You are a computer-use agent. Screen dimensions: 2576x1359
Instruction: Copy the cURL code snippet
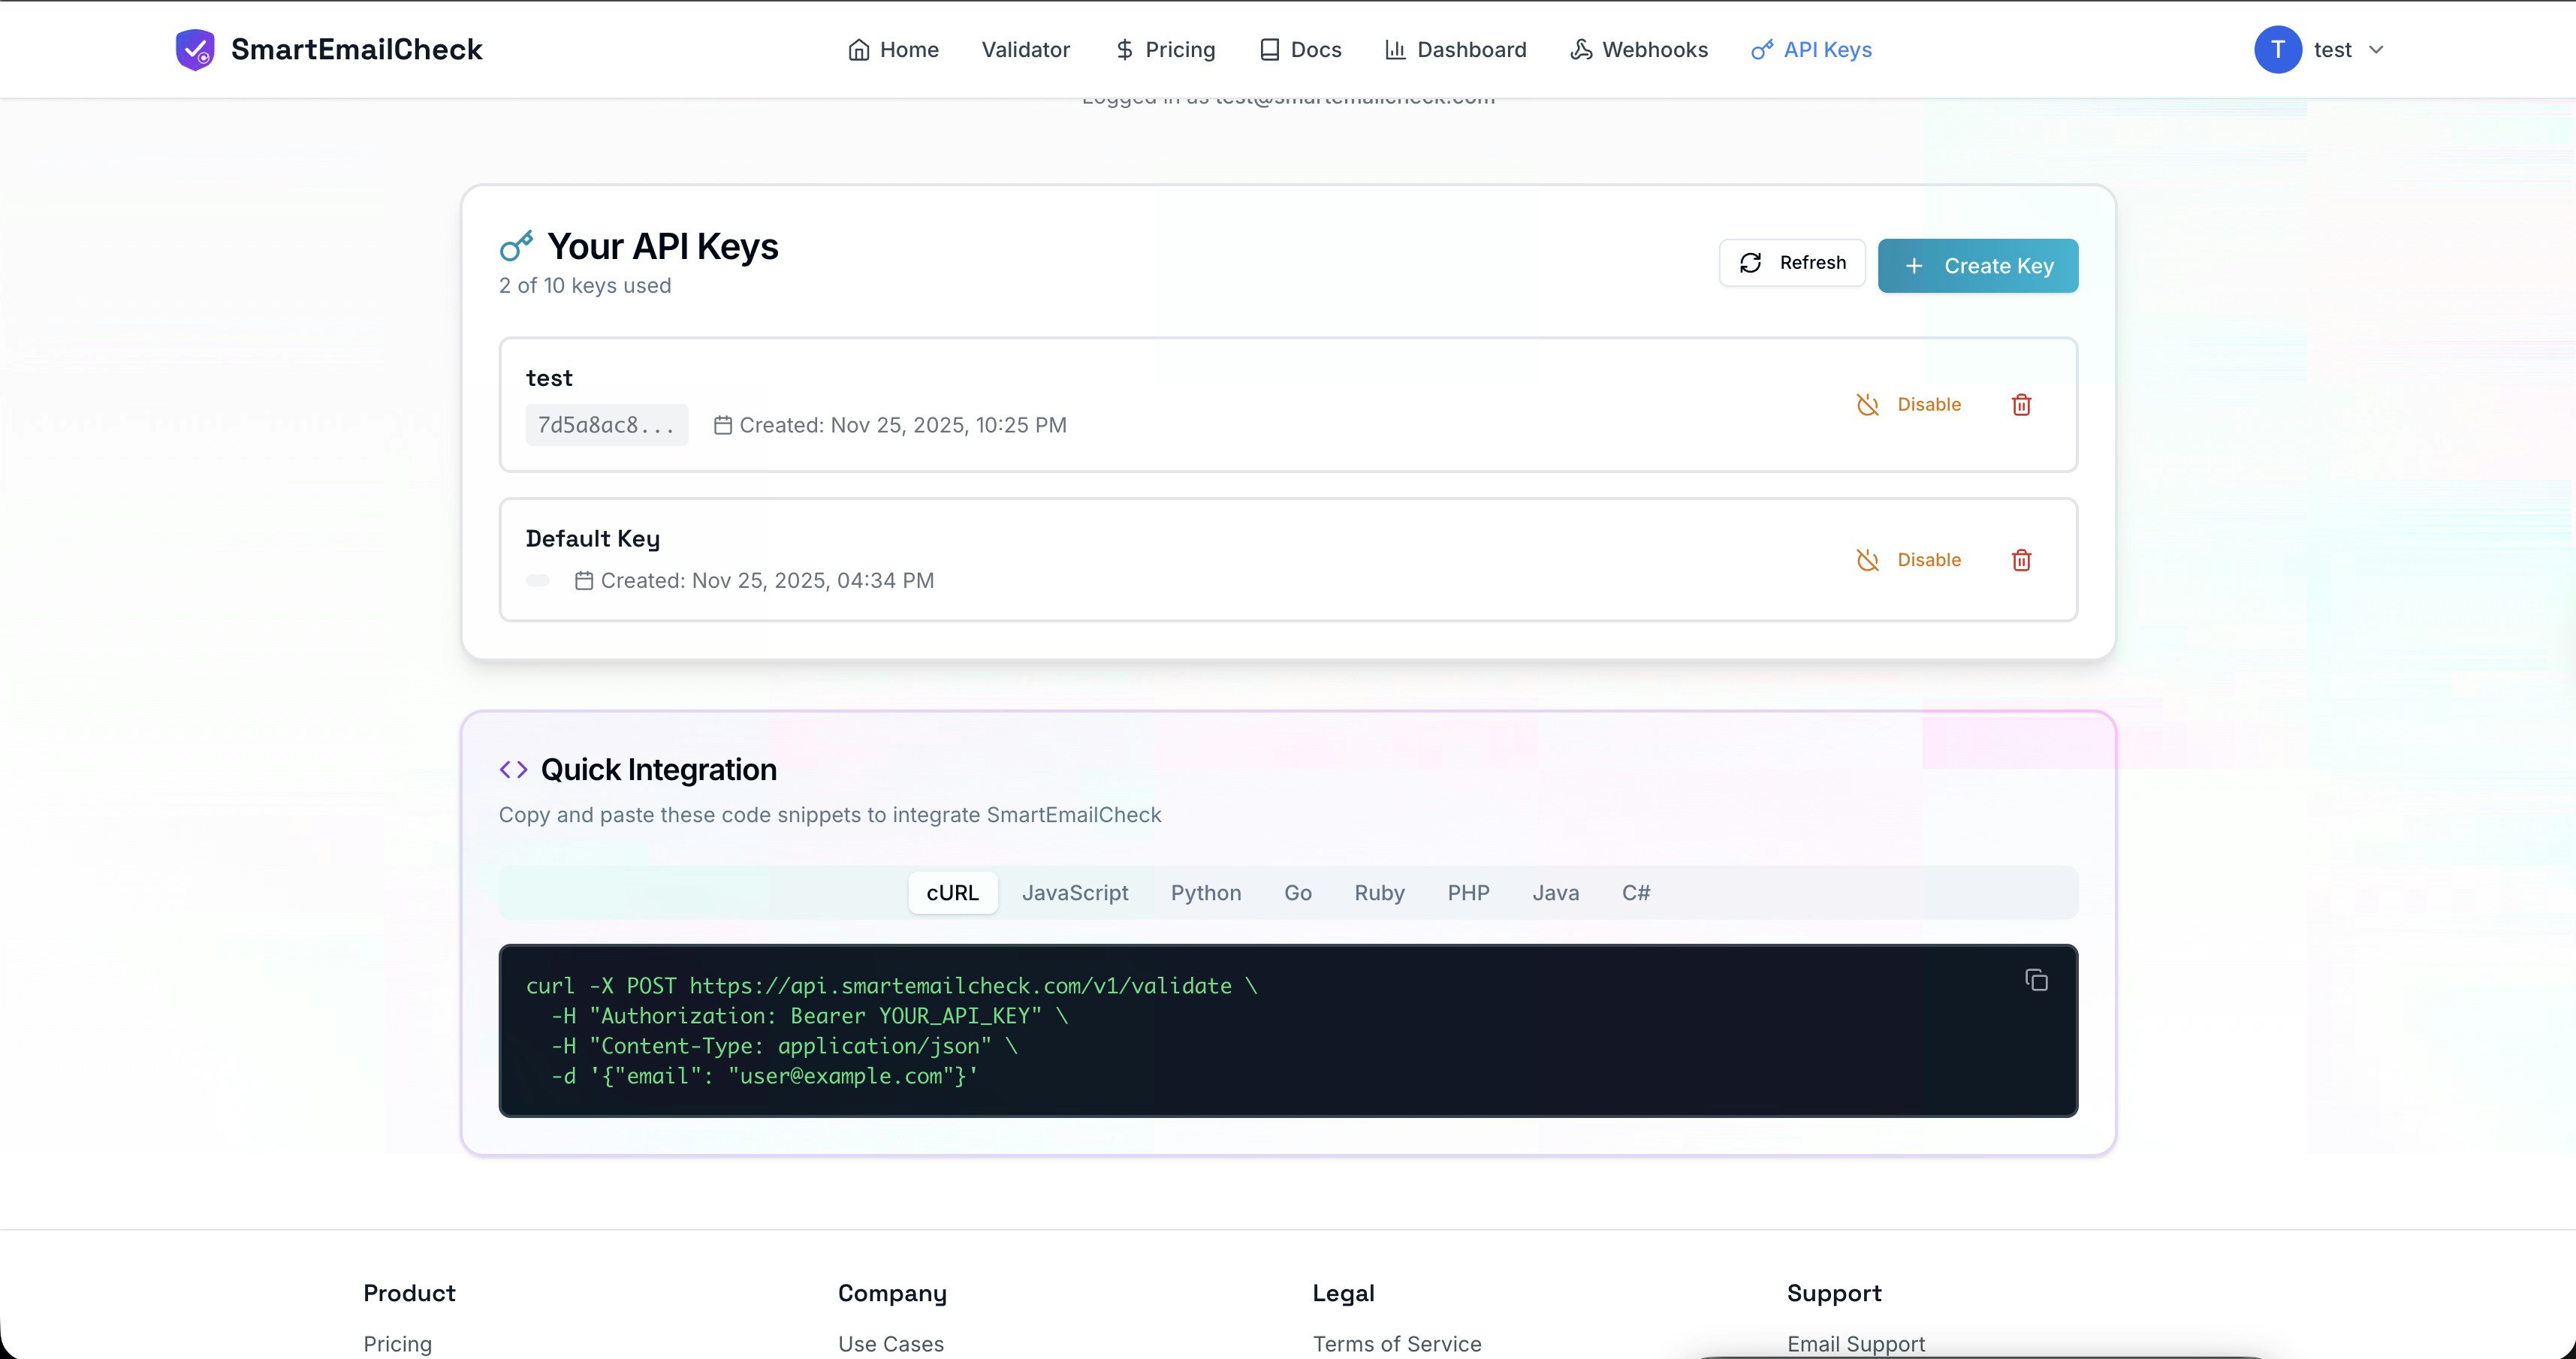[x=2036, y=980]
